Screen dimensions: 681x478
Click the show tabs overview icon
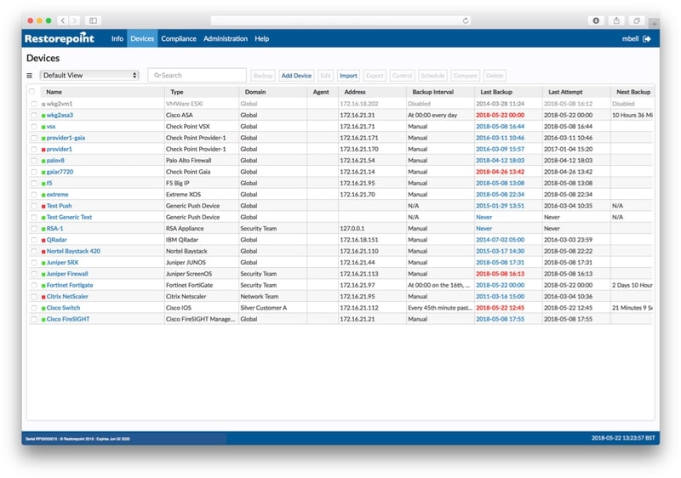tap(637, 20)
